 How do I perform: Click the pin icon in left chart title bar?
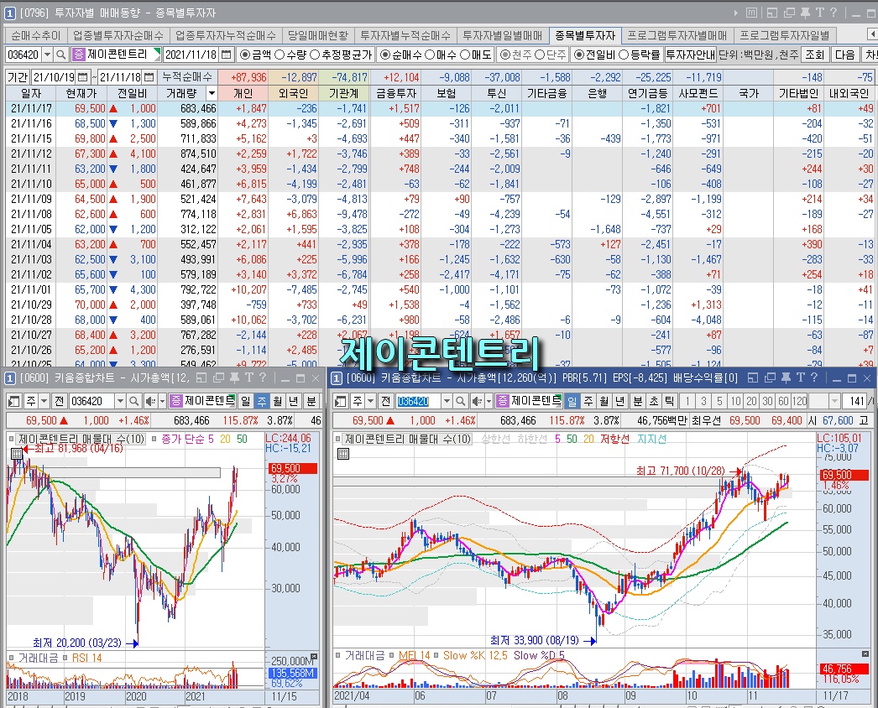coord(233,377)
